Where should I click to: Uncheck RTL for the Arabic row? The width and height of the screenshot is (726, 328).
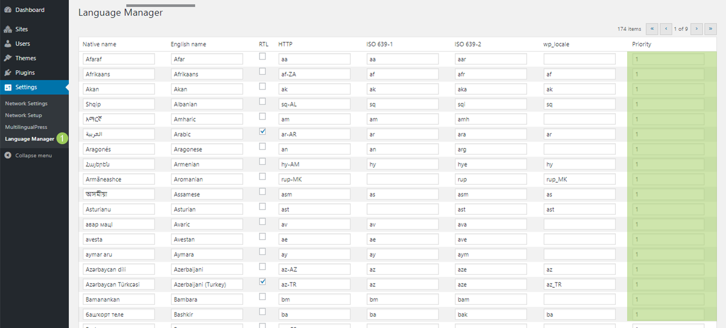point(262,131)
